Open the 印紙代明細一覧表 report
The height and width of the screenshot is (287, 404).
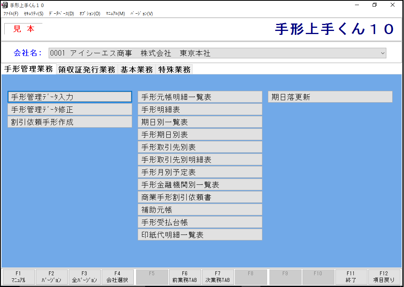tap(200, 235)
